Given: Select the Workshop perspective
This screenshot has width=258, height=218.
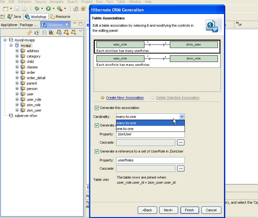Looking at the screenshot, I should (x=36, y=17).
